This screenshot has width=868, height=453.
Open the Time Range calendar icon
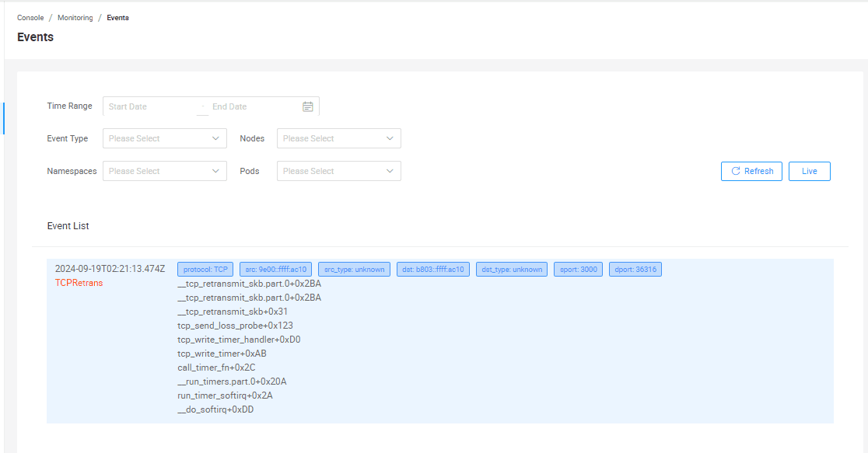coord(308,106)
